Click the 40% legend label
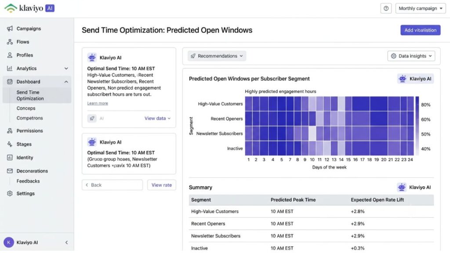The width and height of the screenshot is (450, 253). point(425,149)
